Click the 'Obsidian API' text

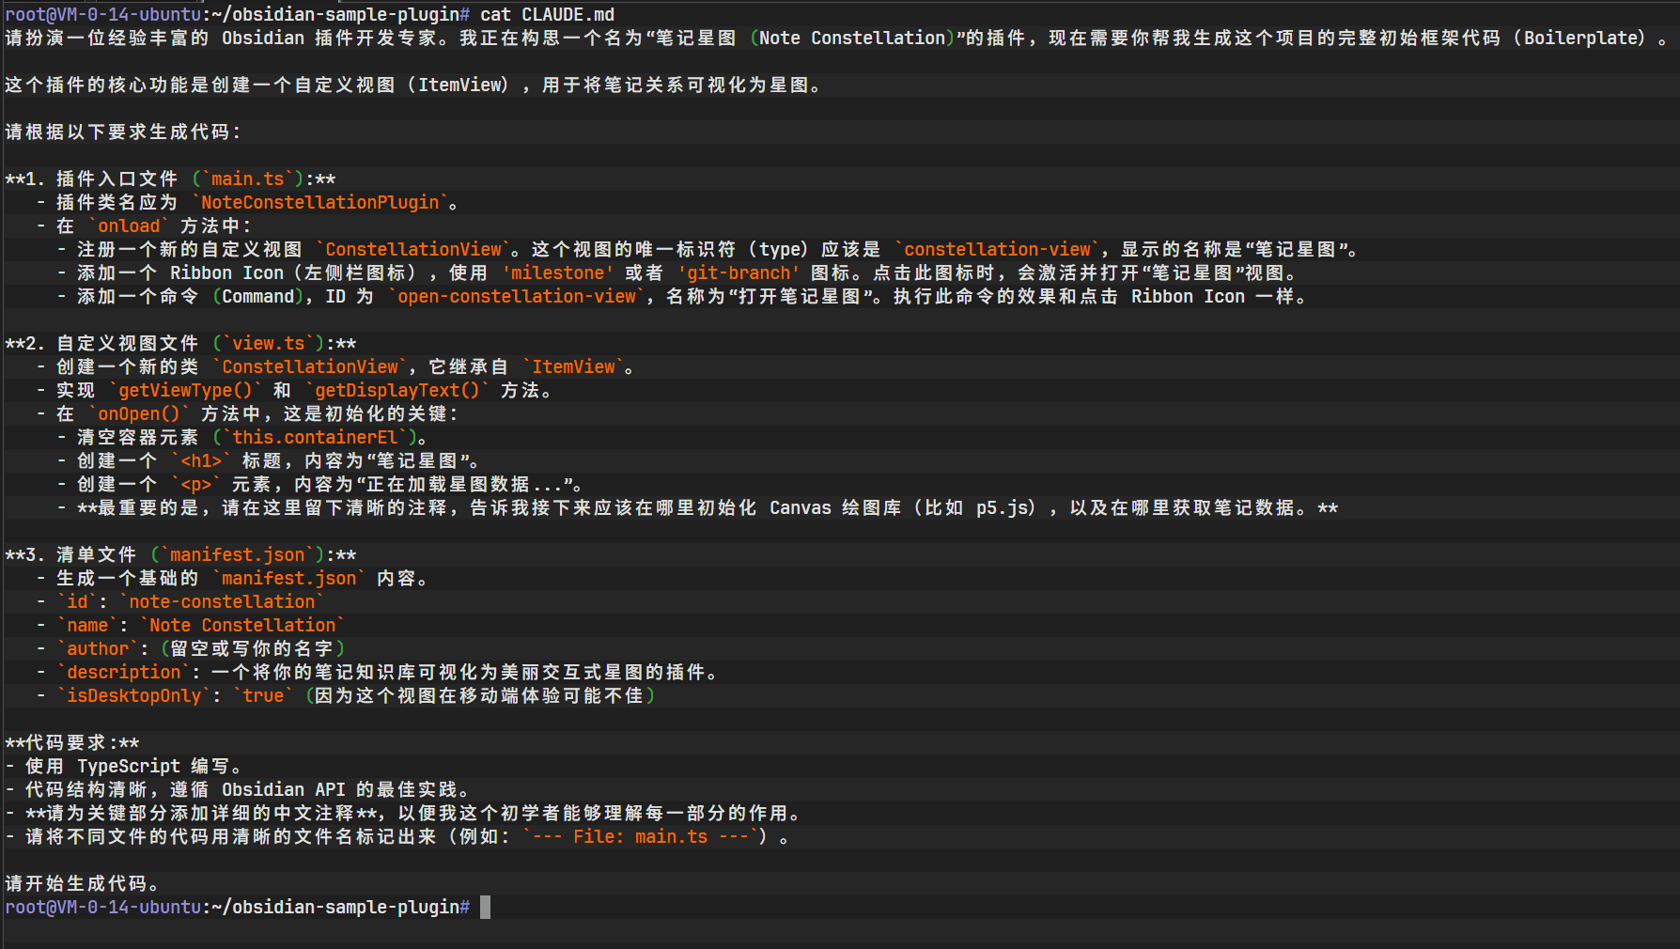(x=284, y=789)
